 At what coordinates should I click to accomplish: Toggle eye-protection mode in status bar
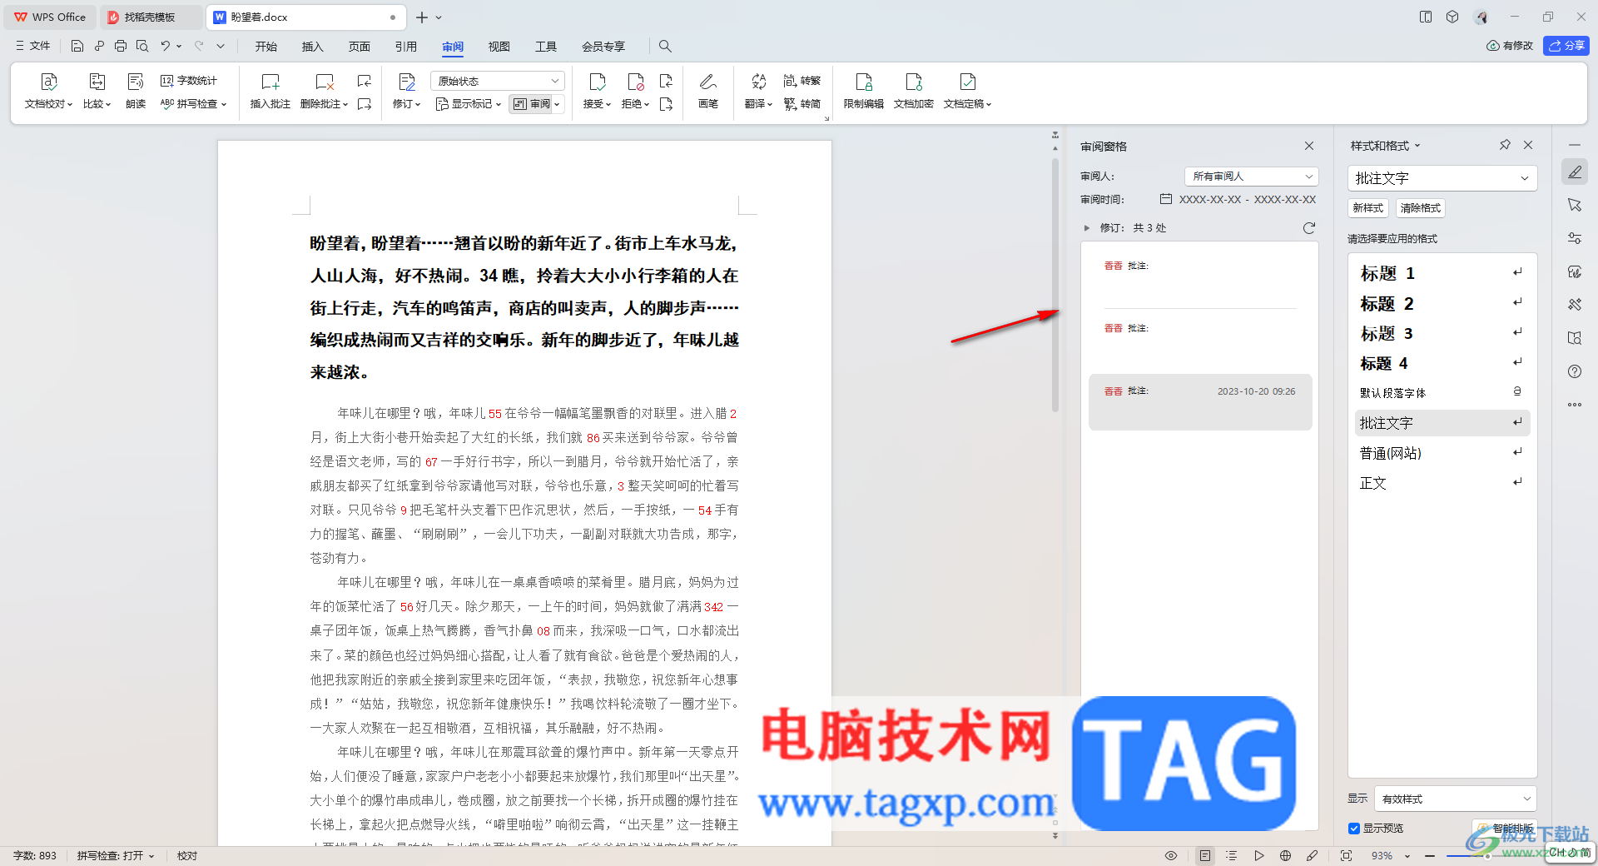click(1171, 855)
